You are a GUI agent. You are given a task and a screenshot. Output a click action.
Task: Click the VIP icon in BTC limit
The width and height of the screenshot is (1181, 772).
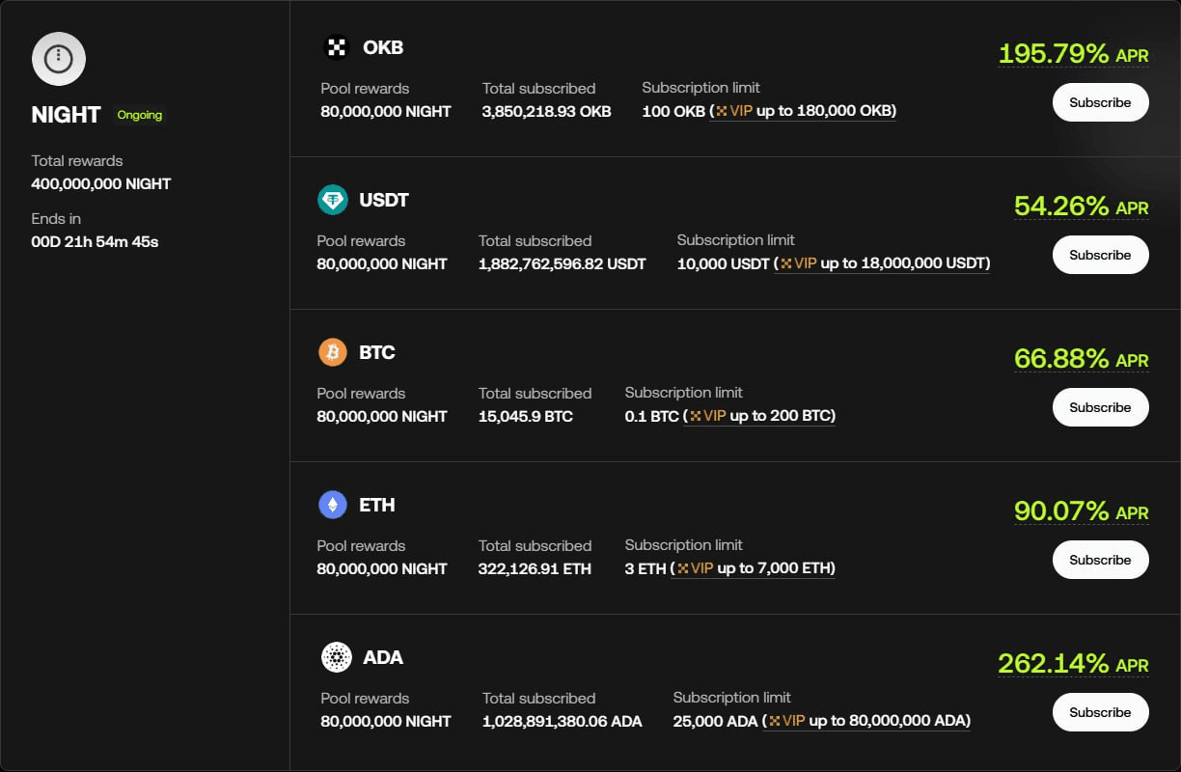pos(695,416)
